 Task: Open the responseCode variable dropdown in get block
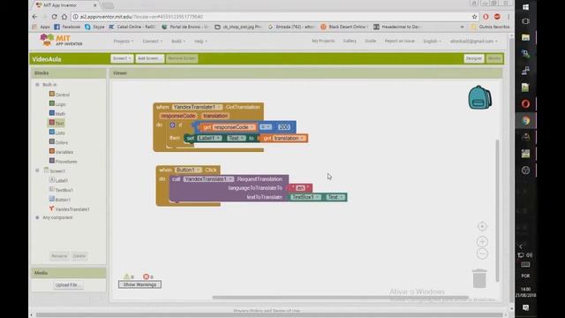click(x=234, y=127)
